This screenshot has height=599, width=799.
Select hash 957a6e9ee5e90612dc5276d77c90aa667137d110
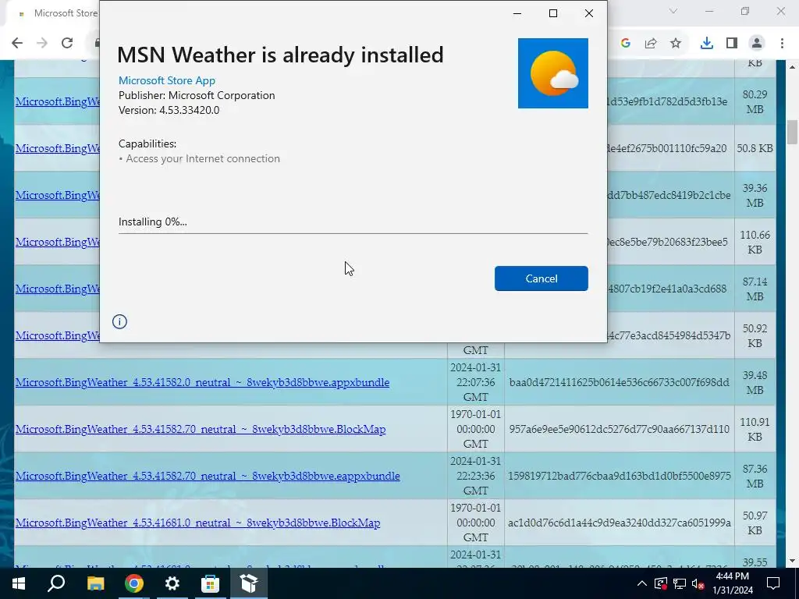coord(619,429)
